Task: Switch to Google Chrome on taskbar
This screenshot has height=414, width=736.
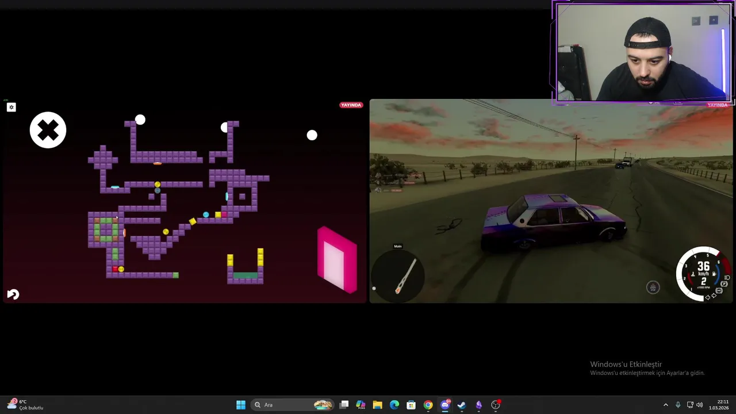Action: click(428, 405)
